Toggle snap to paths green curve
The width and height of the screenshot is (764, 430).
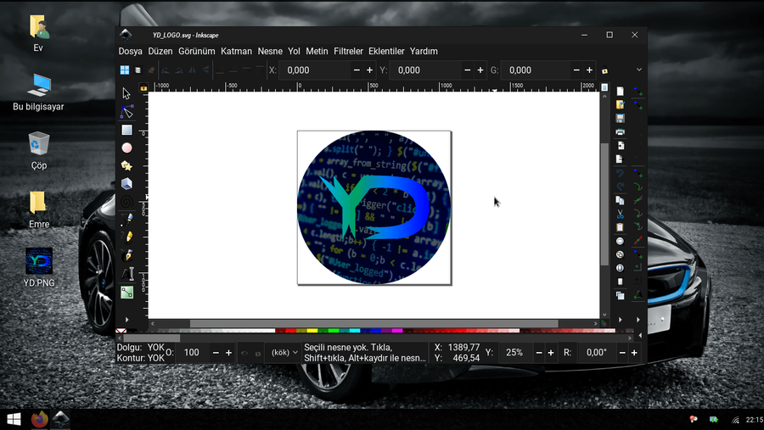click(638, 187)
